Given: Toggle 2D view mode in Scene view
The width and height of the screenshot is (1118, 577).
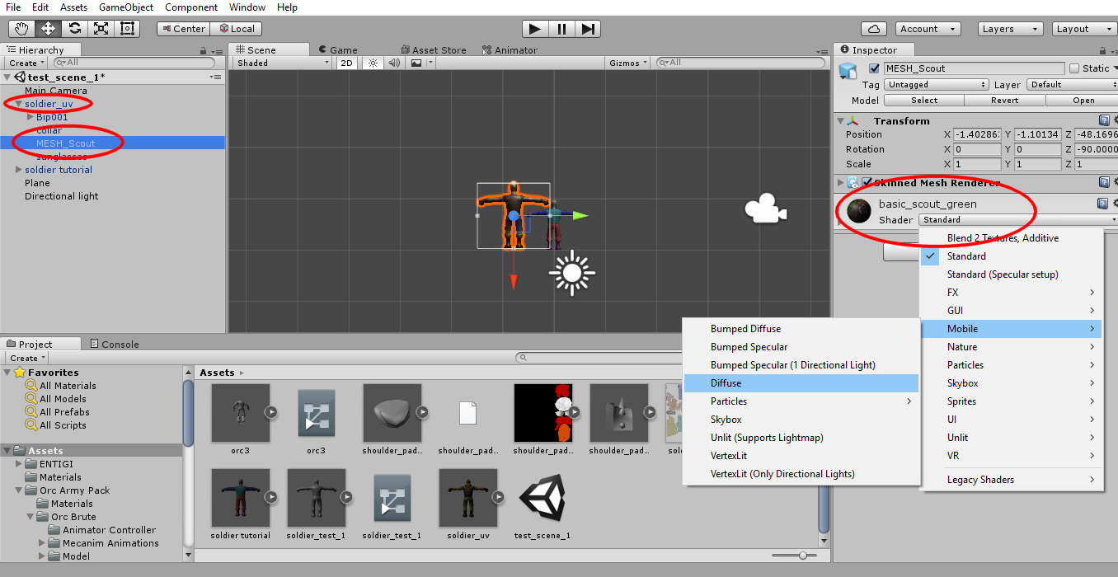Looking at the screenshot, I should [346, 63].
